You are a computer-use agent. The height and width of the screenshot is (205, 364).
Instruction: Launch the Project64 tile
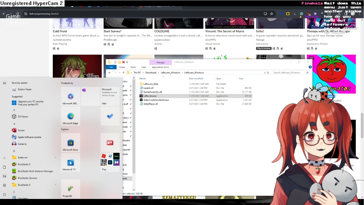click(x=71, y=189)
